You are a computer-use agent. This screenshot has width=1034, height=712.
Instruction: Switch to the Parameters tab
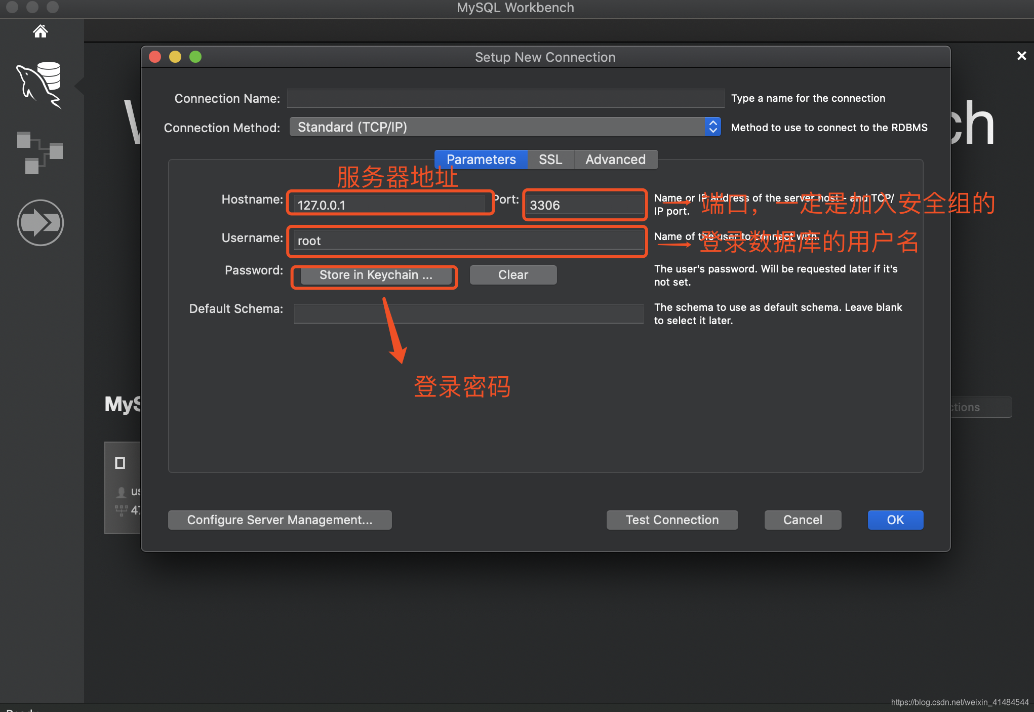(x=481, y=160)
